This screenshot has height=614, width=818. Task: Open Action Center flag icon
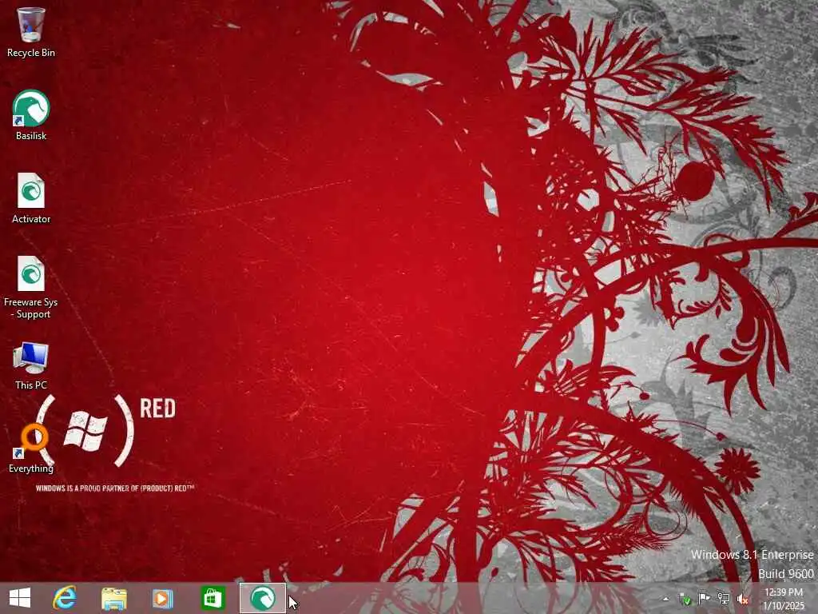coord(705,598)
